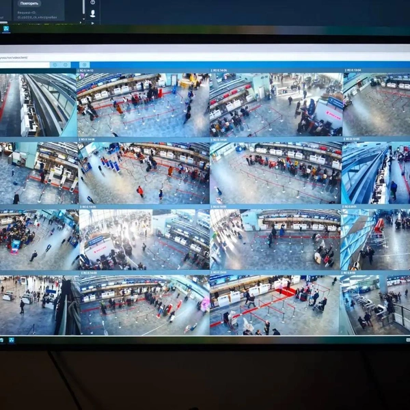Screen dimensions: 410x410
Task: Select camera label ending 14-08
Action: pyautogui.click(x=87, y=139)
